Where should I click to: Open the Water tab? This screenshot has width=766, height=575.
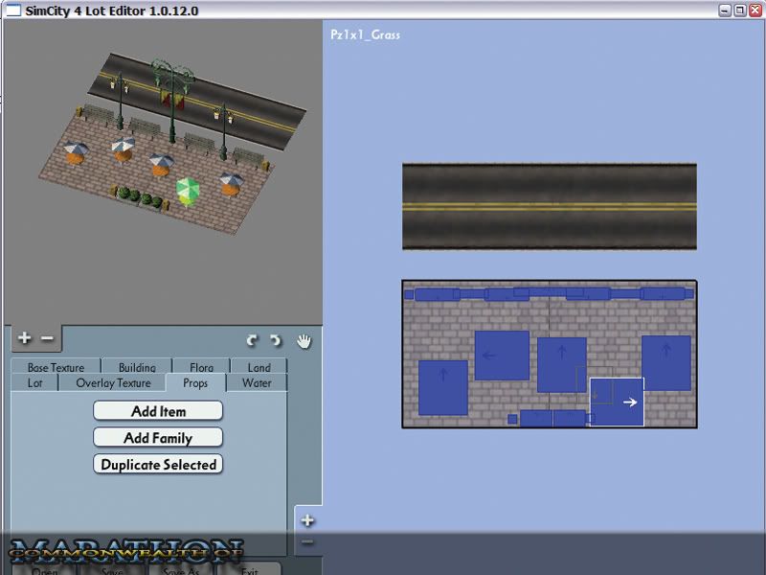257,382
